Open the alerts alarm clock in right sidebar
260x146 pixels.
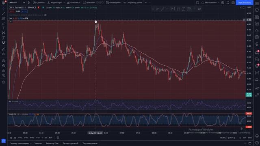[x=257, y=10]
